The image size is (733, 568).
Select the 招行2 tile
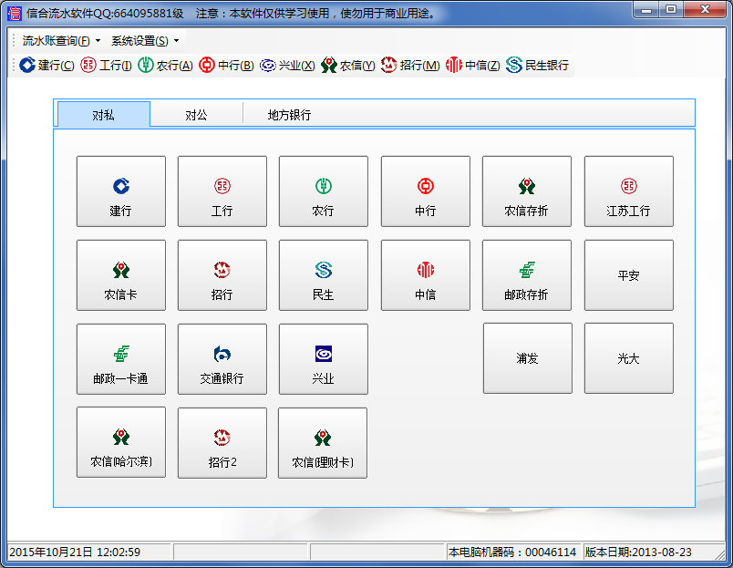tap(222, 443)
